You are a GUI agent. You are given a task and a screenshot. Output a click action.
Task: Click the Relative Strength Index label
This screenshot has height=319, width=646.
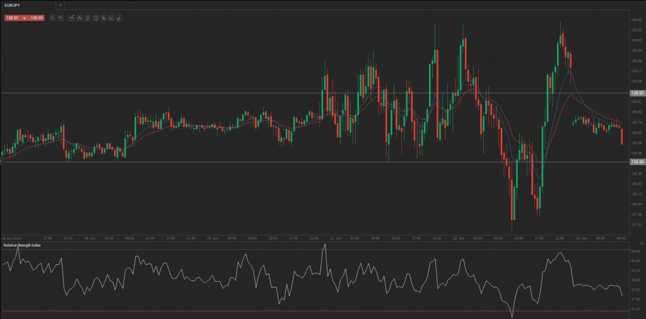click(22, 245)
